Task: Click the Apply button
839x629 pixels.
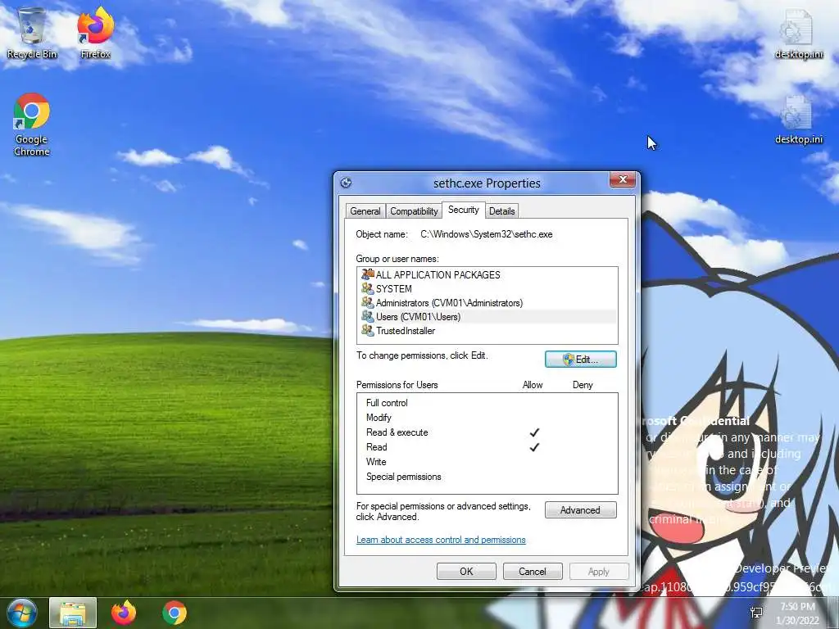Action: (599, 571)
